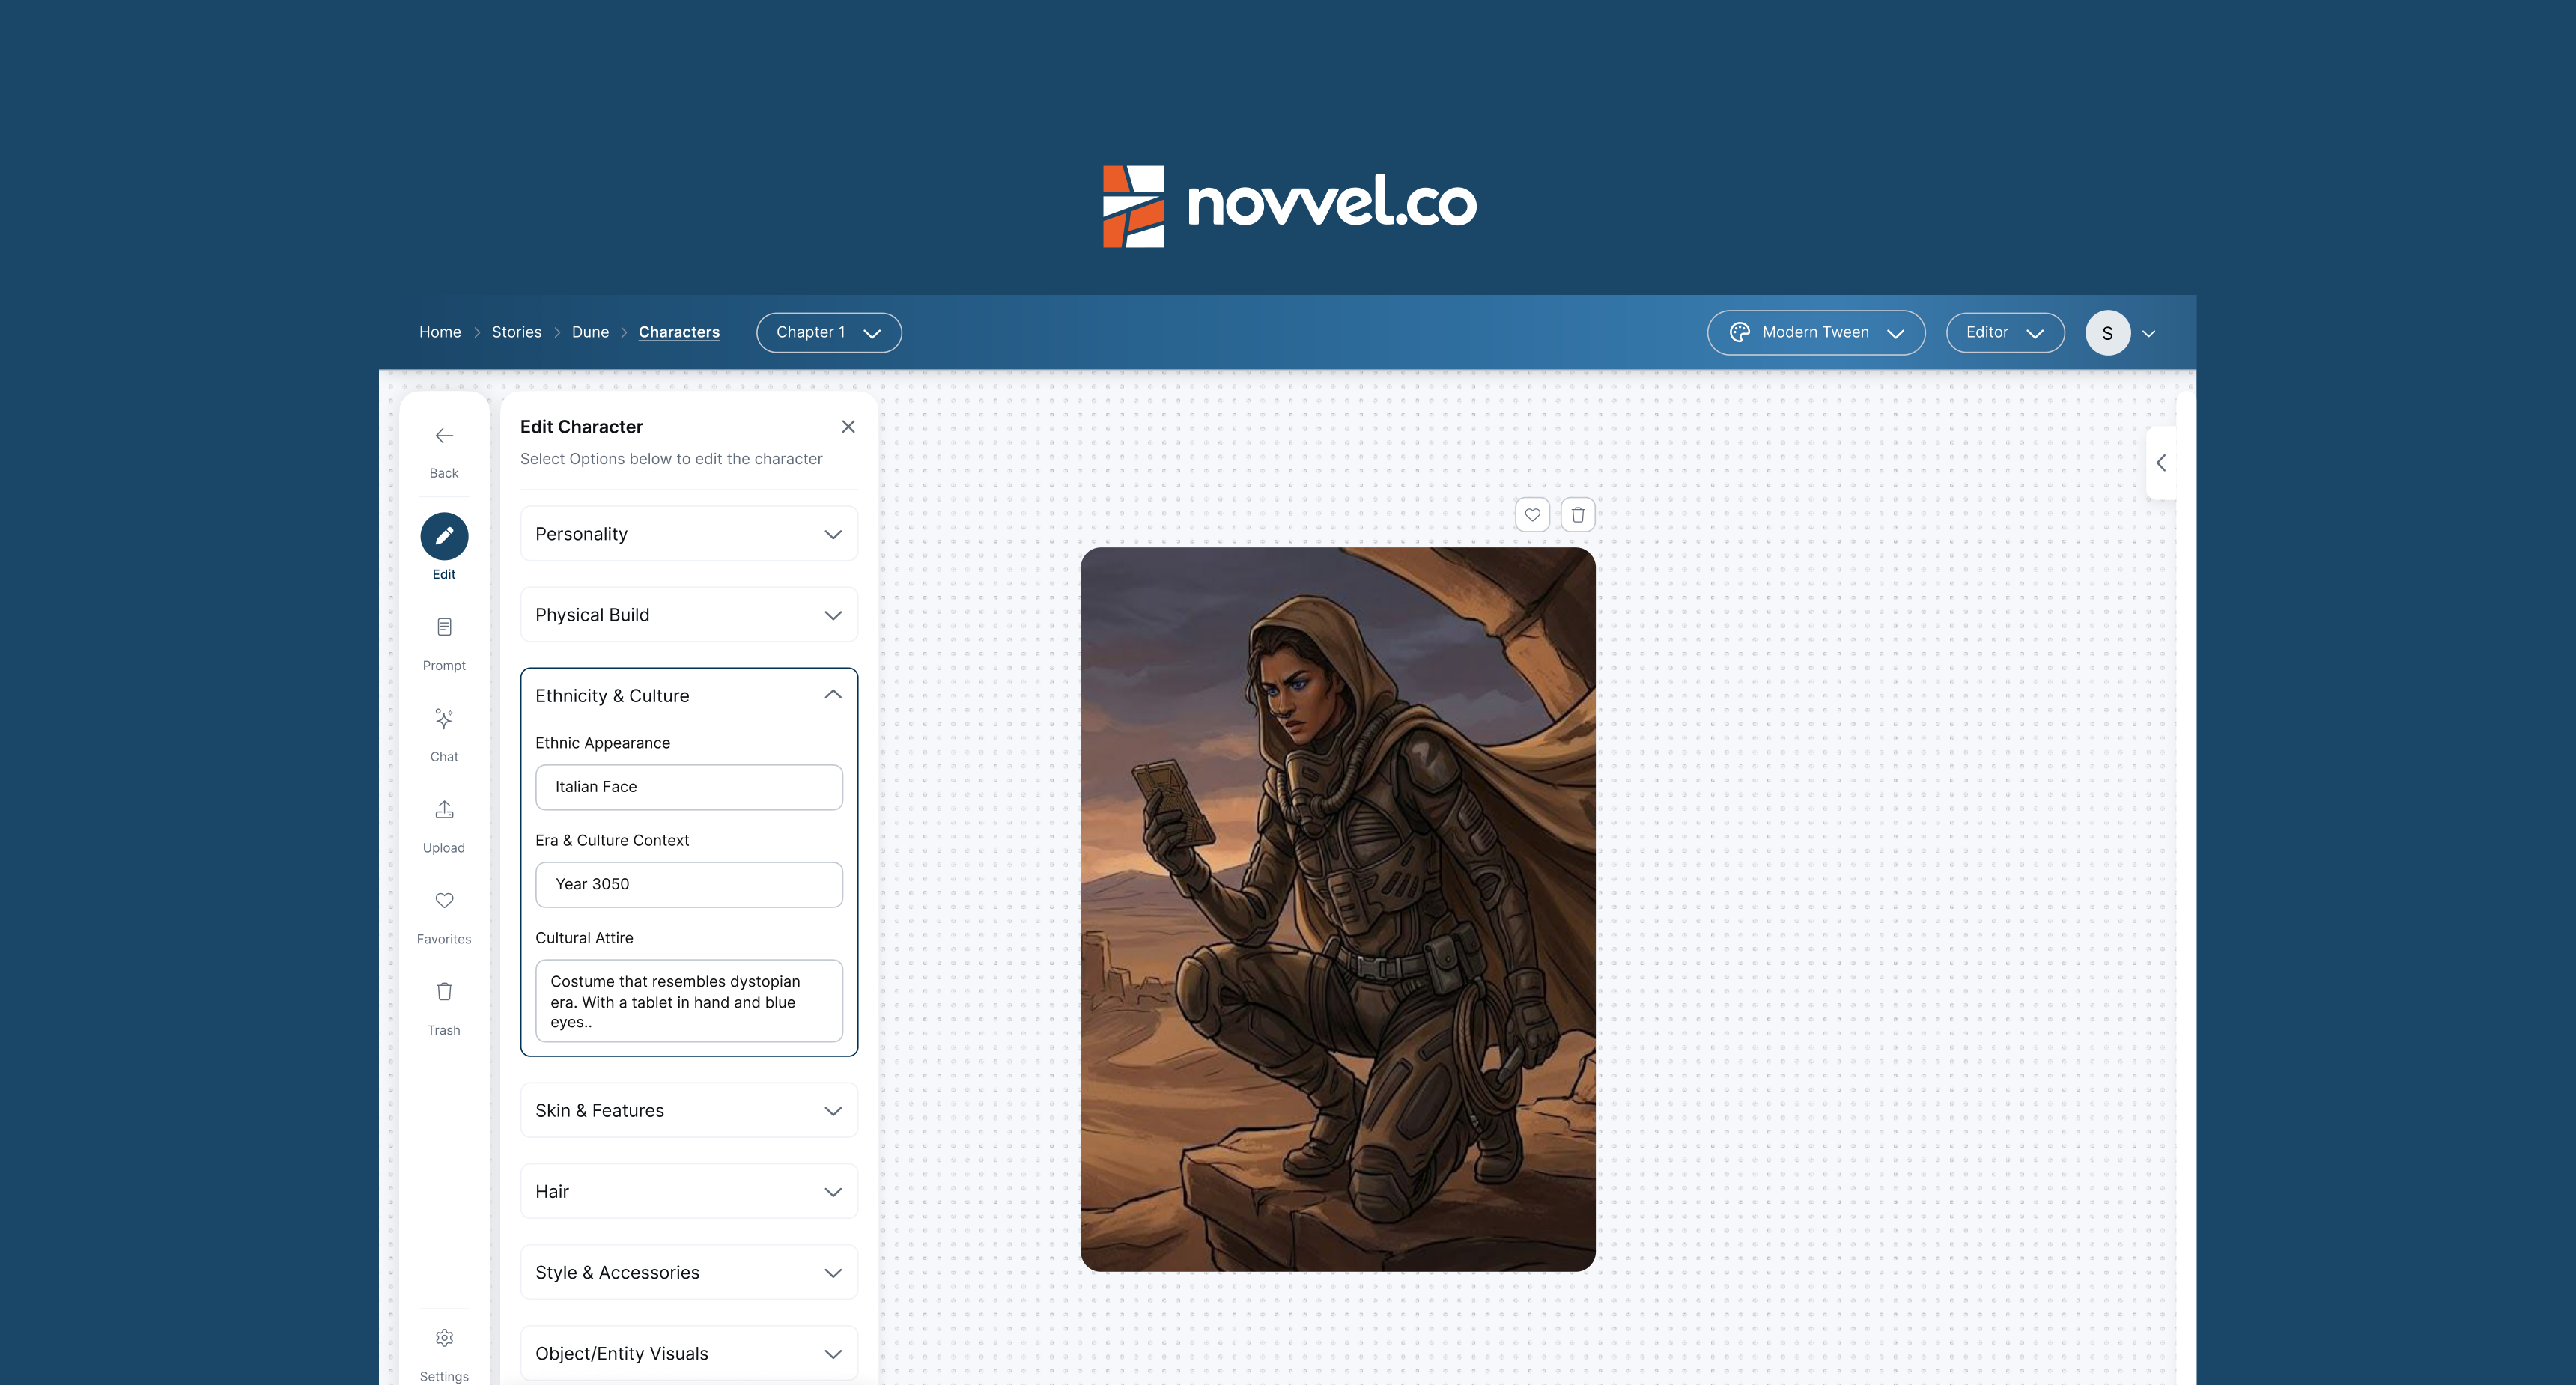This screenshot has height=1385, width=2576.
Task: Expand the Skin & Features section
Action: pos(689,1111)
